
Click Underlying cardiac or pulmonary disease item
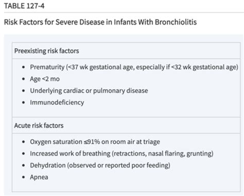(89, 91)
